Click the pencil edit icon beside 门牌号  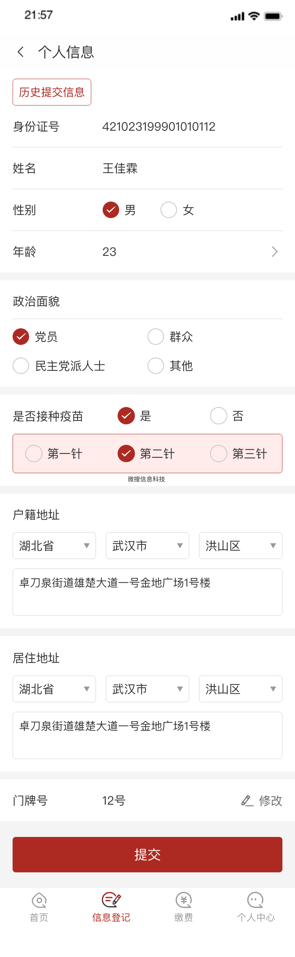click(247, 800)
